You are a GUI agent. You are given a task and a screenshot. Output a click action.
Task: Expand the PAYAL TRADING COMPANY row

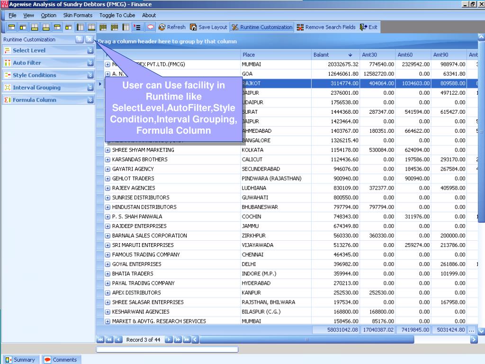pyautogui.click(x=108, y=283)
